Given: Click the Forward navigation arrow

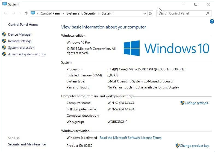Looking at the screenshot, I should point(13,13).
